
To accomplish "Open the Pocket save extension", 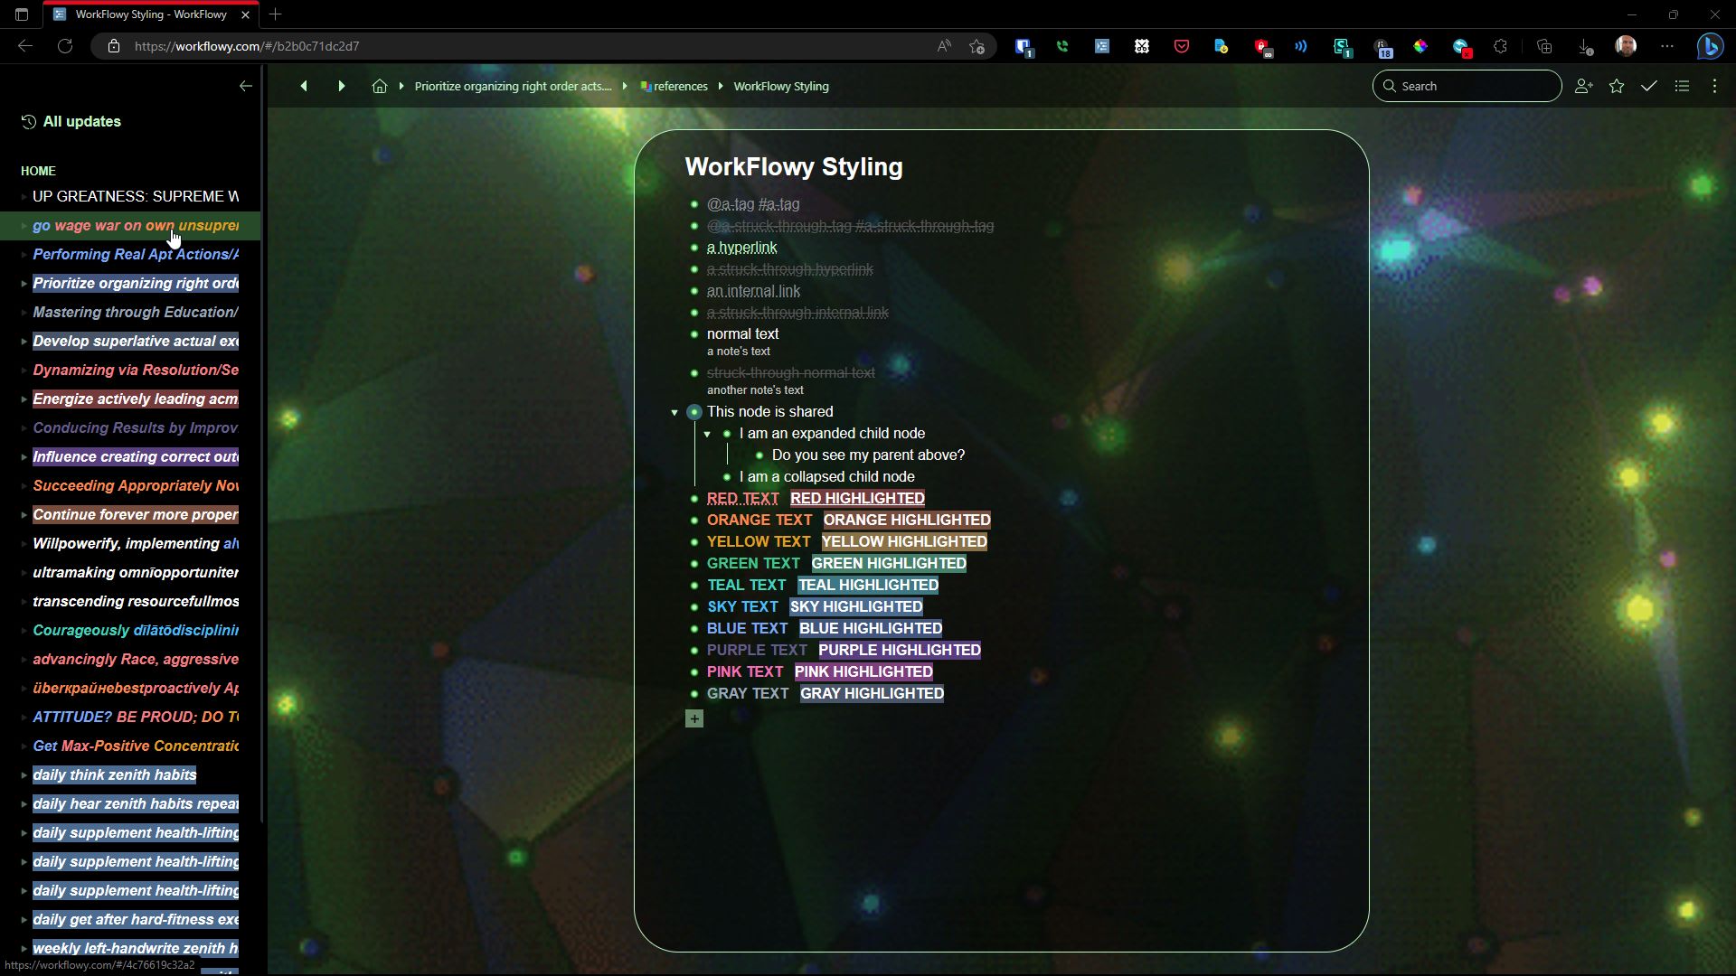I will (x=1182, y=46).
